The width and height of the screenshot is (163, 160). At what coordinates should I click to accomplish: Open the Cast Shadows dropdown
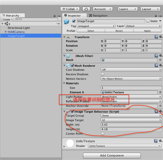pos(131,70)
